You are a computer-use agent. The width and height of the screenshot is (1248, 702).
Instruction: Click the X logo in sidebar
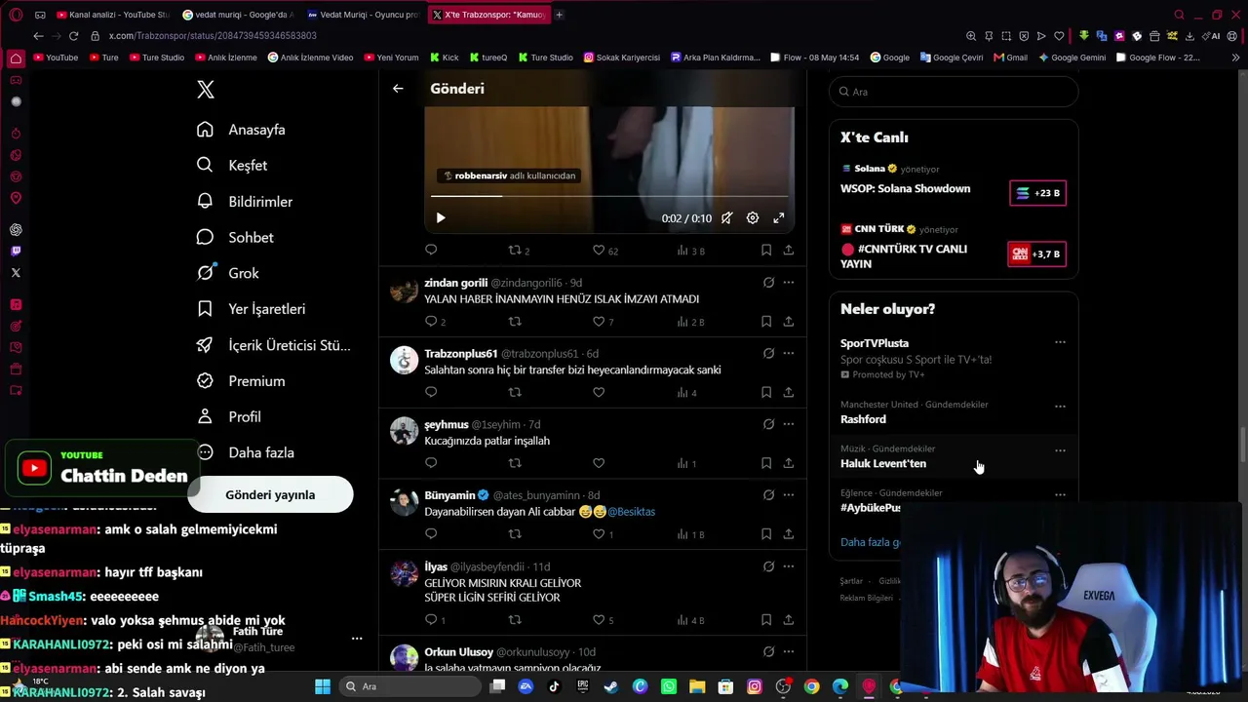205,90
